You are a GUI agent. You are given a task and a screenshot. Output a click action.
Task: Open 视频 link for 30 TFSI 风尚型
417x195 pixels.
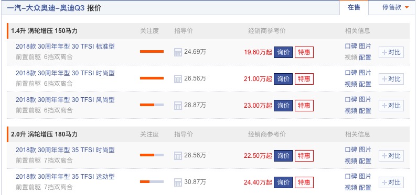pos(351,111)
